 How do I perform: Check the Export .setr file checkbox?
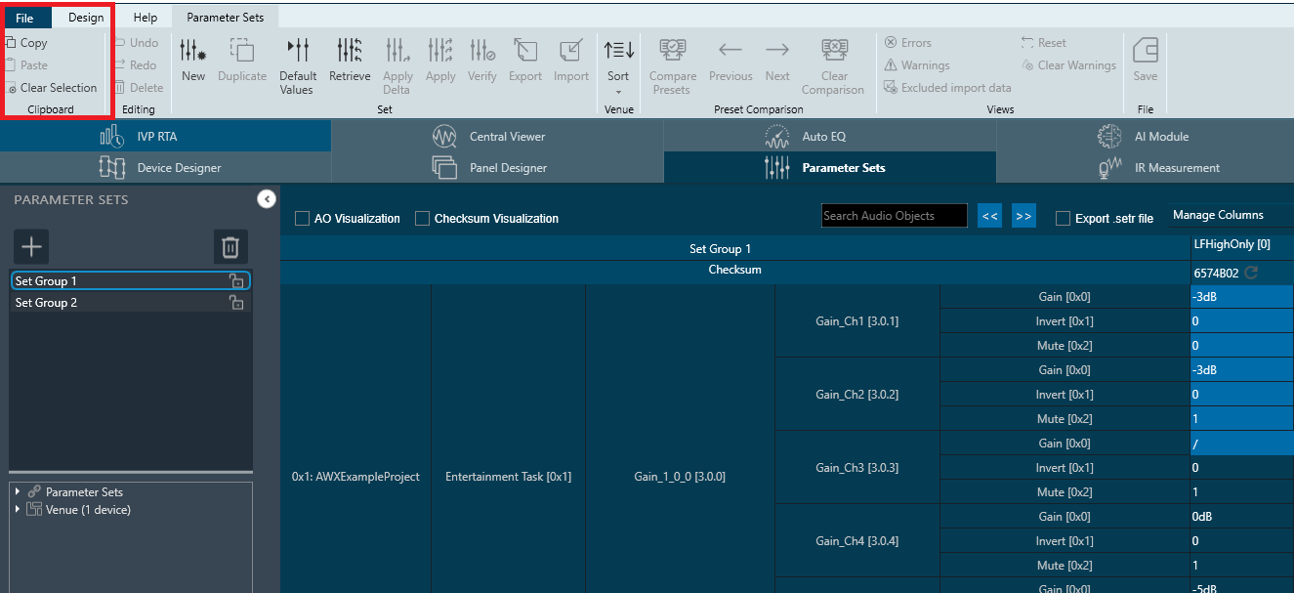click(x=1064, y=219)
